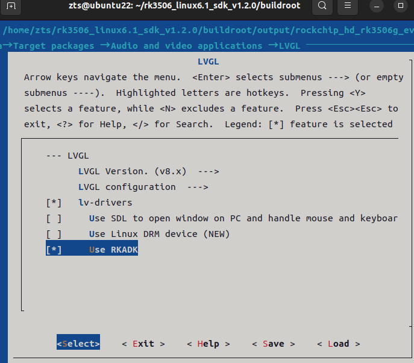
Task: Open the LVGL configuration submenu
Action: point(143,187)
